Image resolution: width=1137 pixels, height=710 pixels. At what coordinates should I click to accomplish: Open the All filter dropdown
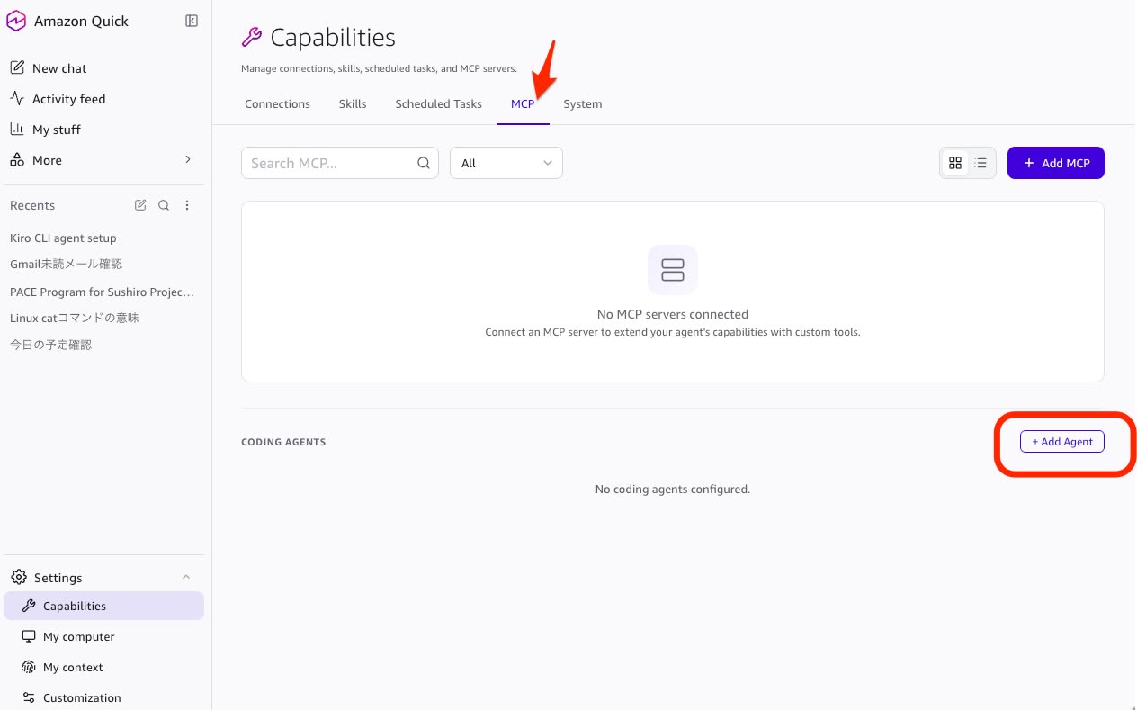pyautogui.click(x=506, y=163)
